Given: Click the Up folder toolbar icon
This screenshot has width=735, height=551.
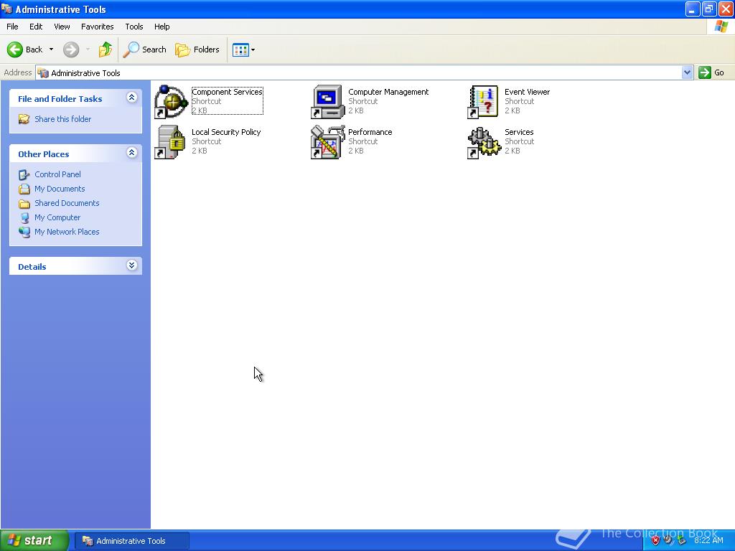Looking at the screenshot, I should 106,50.
